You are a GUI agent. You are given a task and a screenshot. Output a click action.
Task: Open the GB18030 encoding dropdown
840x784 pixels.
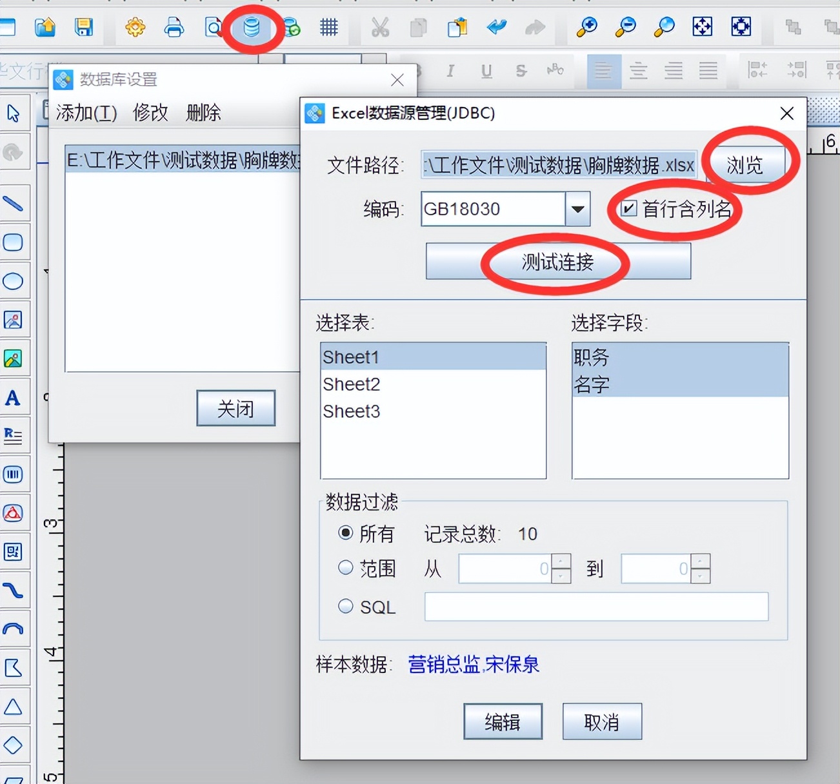[x=577, y=209]
